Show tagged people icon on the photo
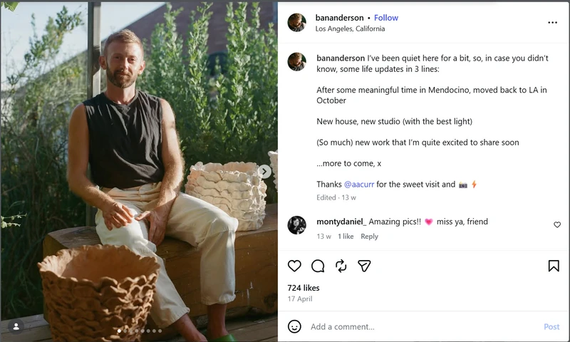570x342 pixels. click(16, 327)
